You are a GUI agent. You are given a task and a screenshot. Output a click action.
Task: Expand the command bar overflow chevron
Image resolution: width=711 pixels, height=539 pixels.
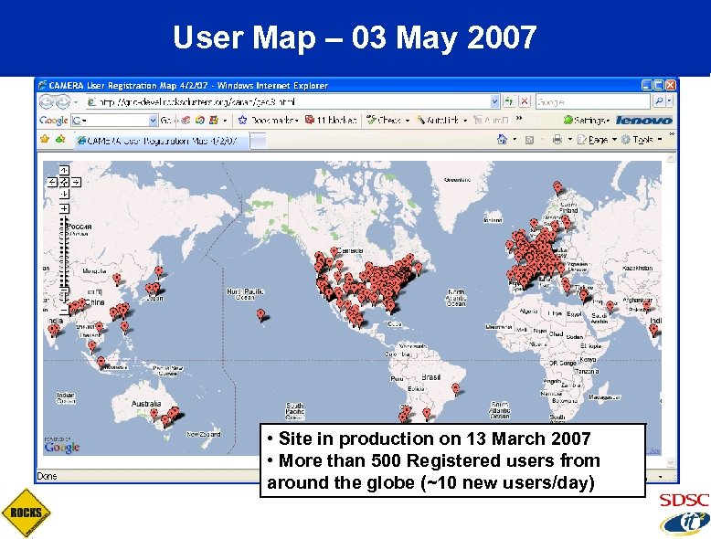pyautogui.click(x=672, y=134)
